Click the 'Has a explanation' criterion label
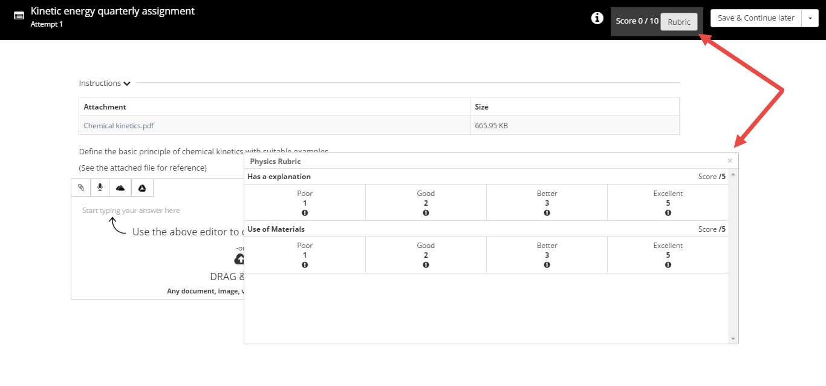Image resolution: width=826 pixels, height=386 pixels. pos(279,177)
